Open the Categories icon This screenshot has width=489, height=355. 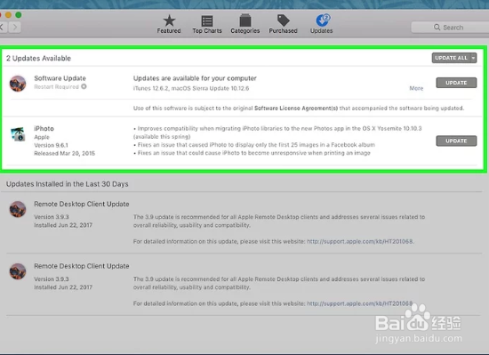pyautogui.click(x=245, y=20)
